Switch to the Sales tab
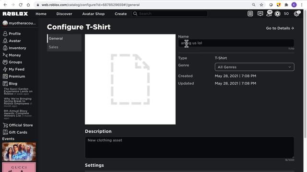The width and height of the screenshot is (307, 172). (64, 47)
